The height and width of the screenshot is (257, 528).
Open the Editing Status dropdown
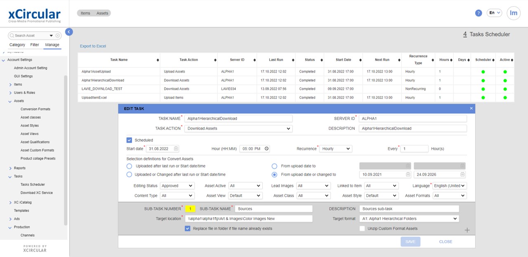177,185
